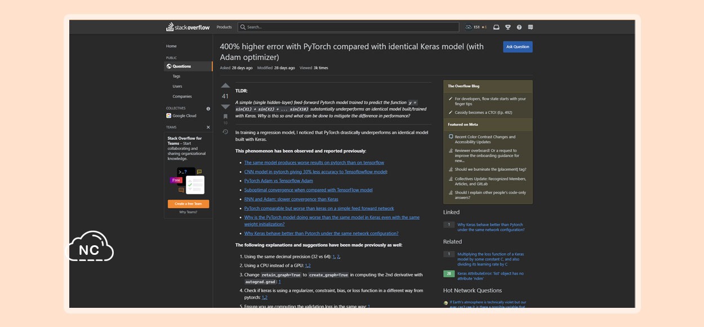This screenshot has height=327, width=704.
Task: Click the Collectives info icon
Action: [x=208, y=108]
